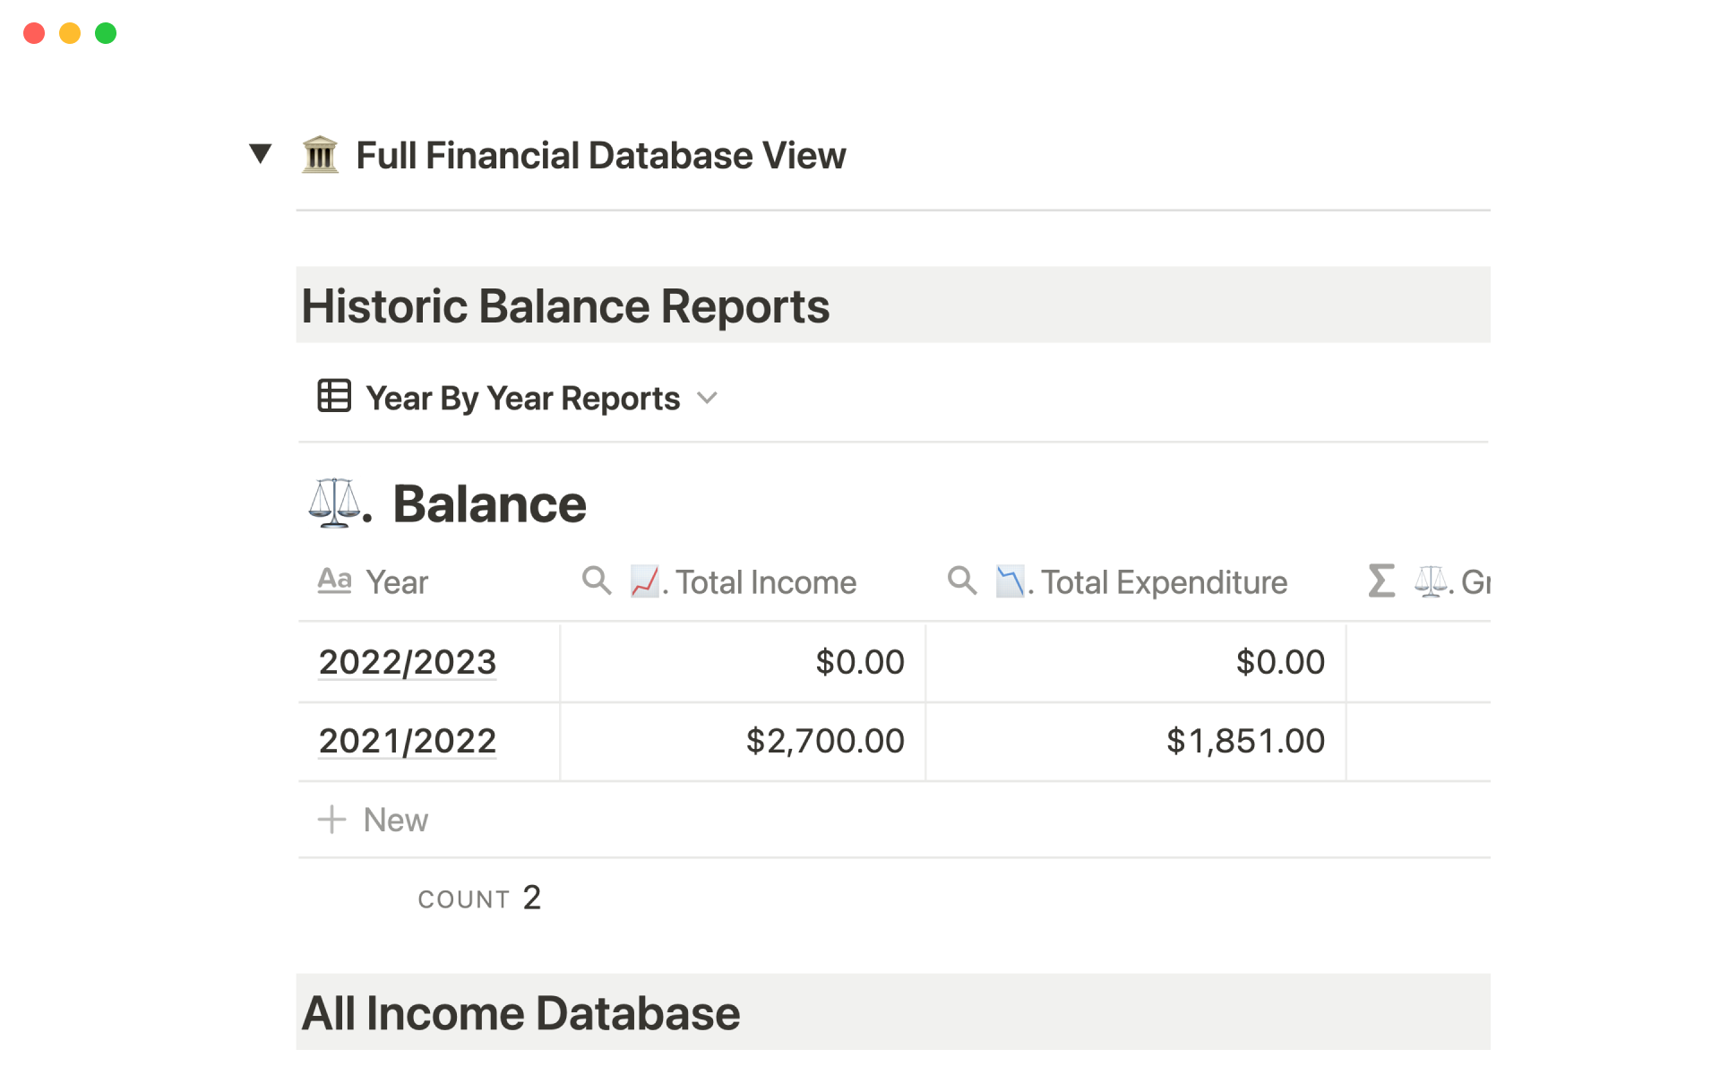Click the falling chart icon in Total Expenditure
The height and width of the screenshot is (1075, 1720).
(1010, 581)
